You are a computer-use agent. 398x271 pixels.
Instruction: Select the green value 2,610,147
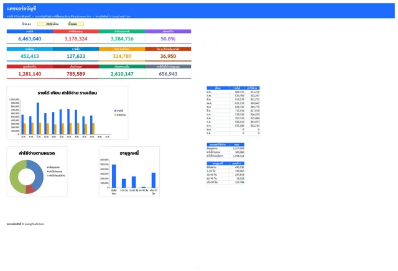[x=122, y=74]
